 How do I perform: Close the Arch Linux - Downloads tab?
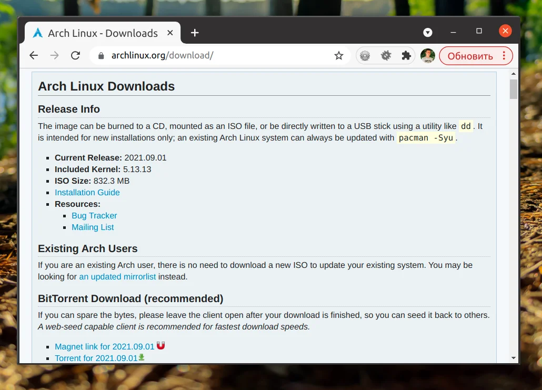click(170, 33)
